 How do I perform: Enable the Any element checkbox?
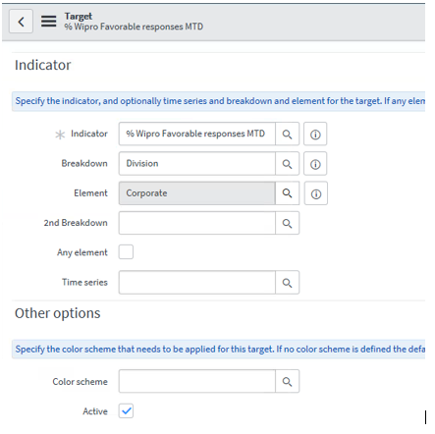126,252
